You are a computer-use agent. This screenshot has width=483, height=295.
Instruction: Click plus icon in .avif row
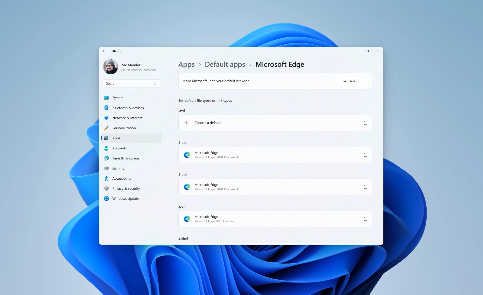coord(186,123)
